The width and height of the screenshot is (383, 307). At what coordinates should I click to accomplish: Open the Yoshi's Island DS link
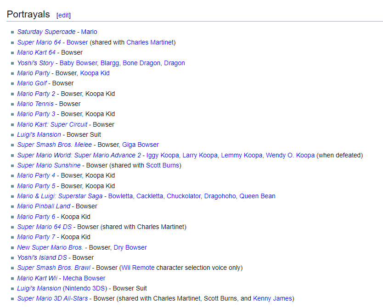pyautogui.click(x=42, y=258)
